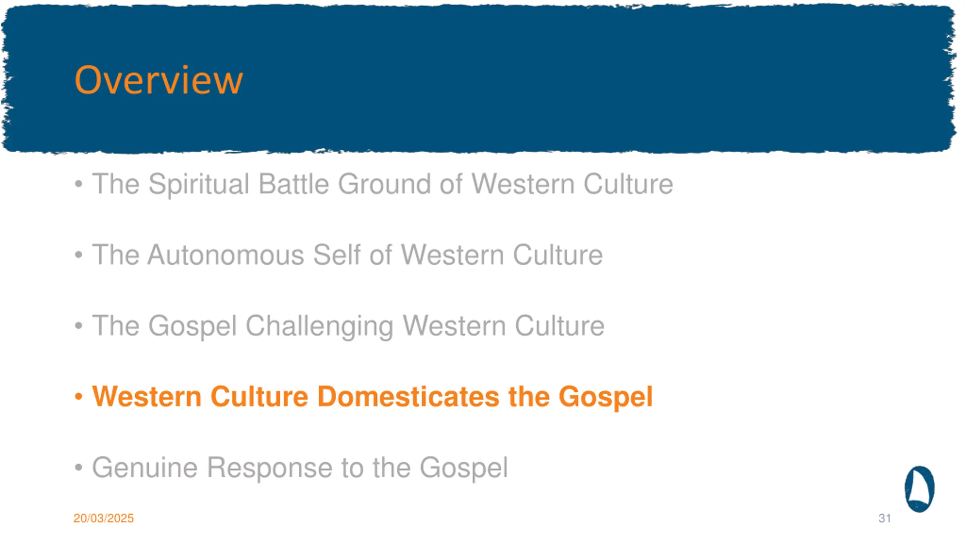The width and height of the screenshot is (966, 543).
Task: Click "The Spiritual Battle Ground of Western Culture"
Action: coord(383,184)
